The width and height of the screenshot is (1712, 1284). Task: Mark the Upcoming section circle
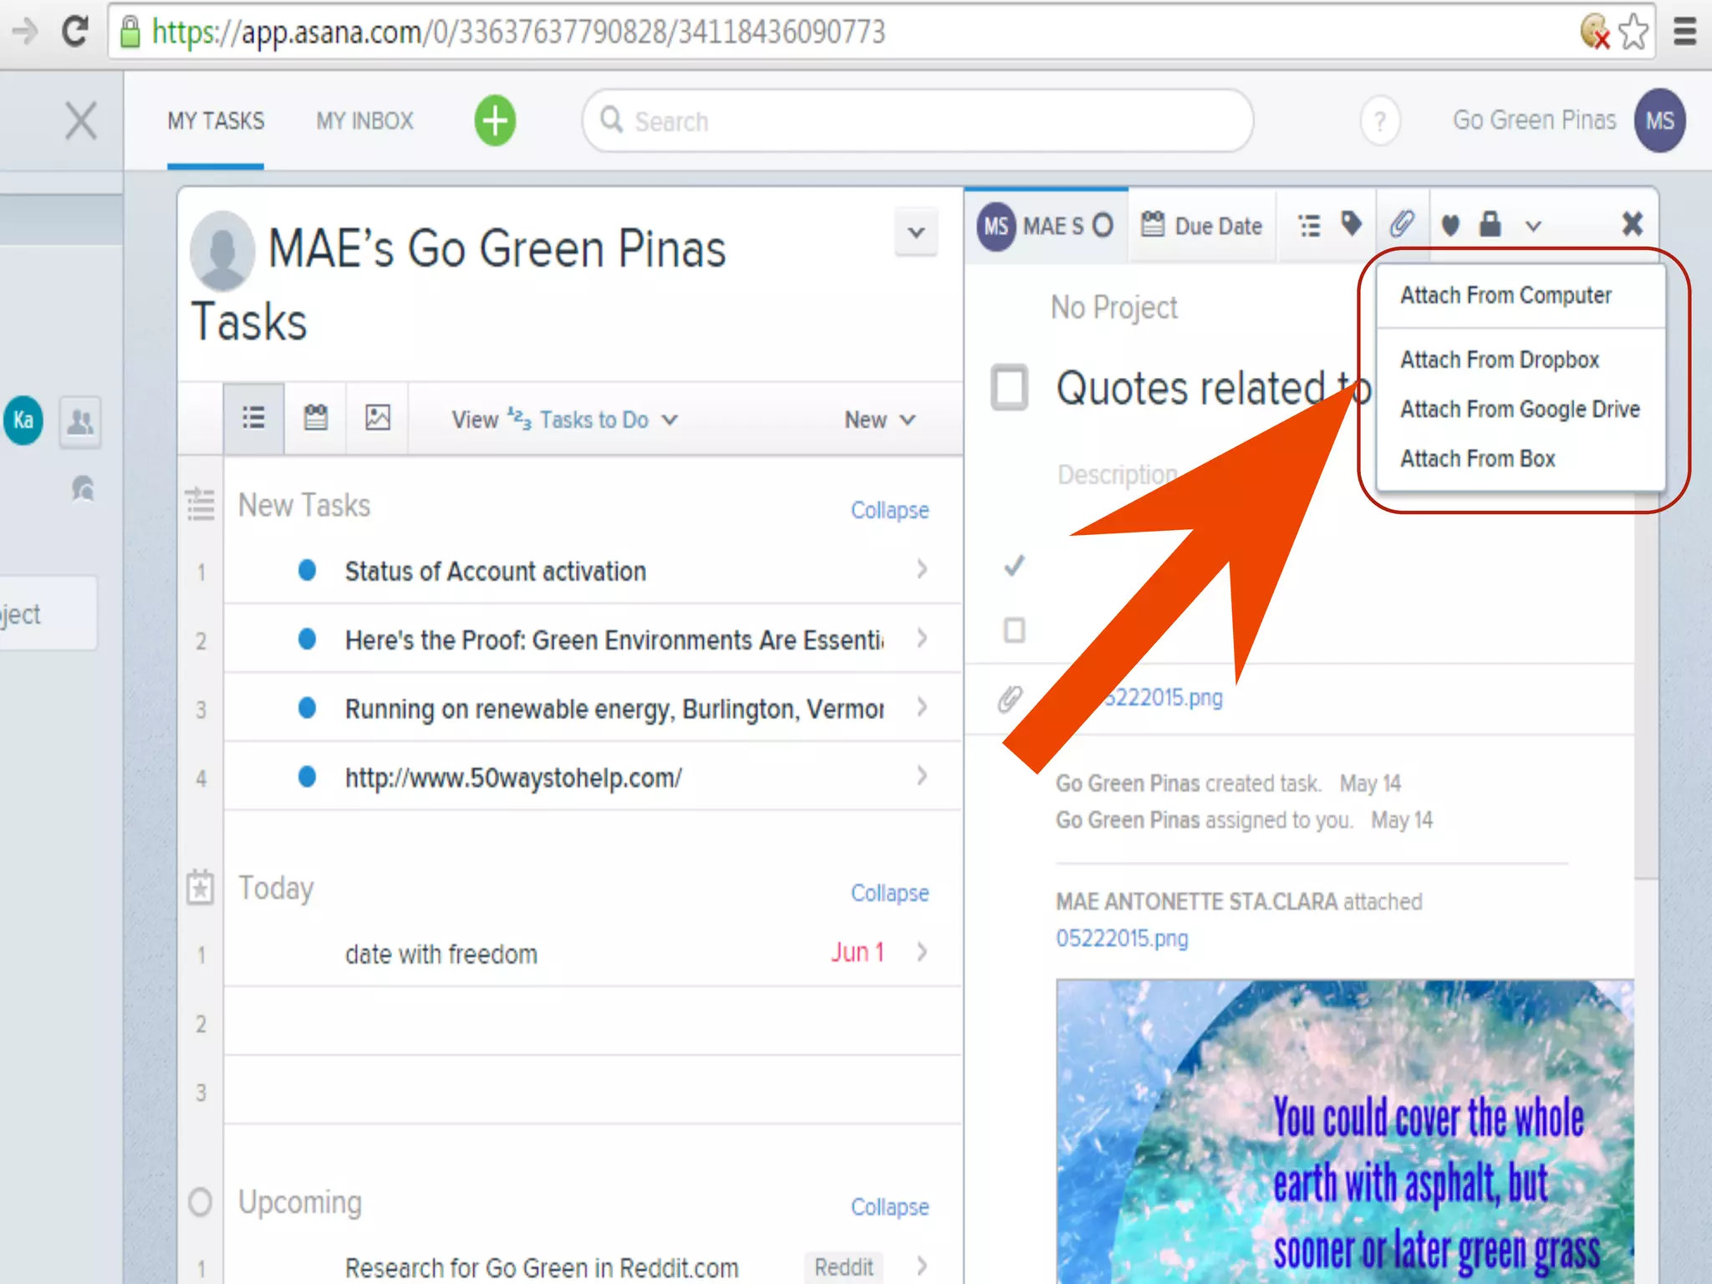(201, 1202)
